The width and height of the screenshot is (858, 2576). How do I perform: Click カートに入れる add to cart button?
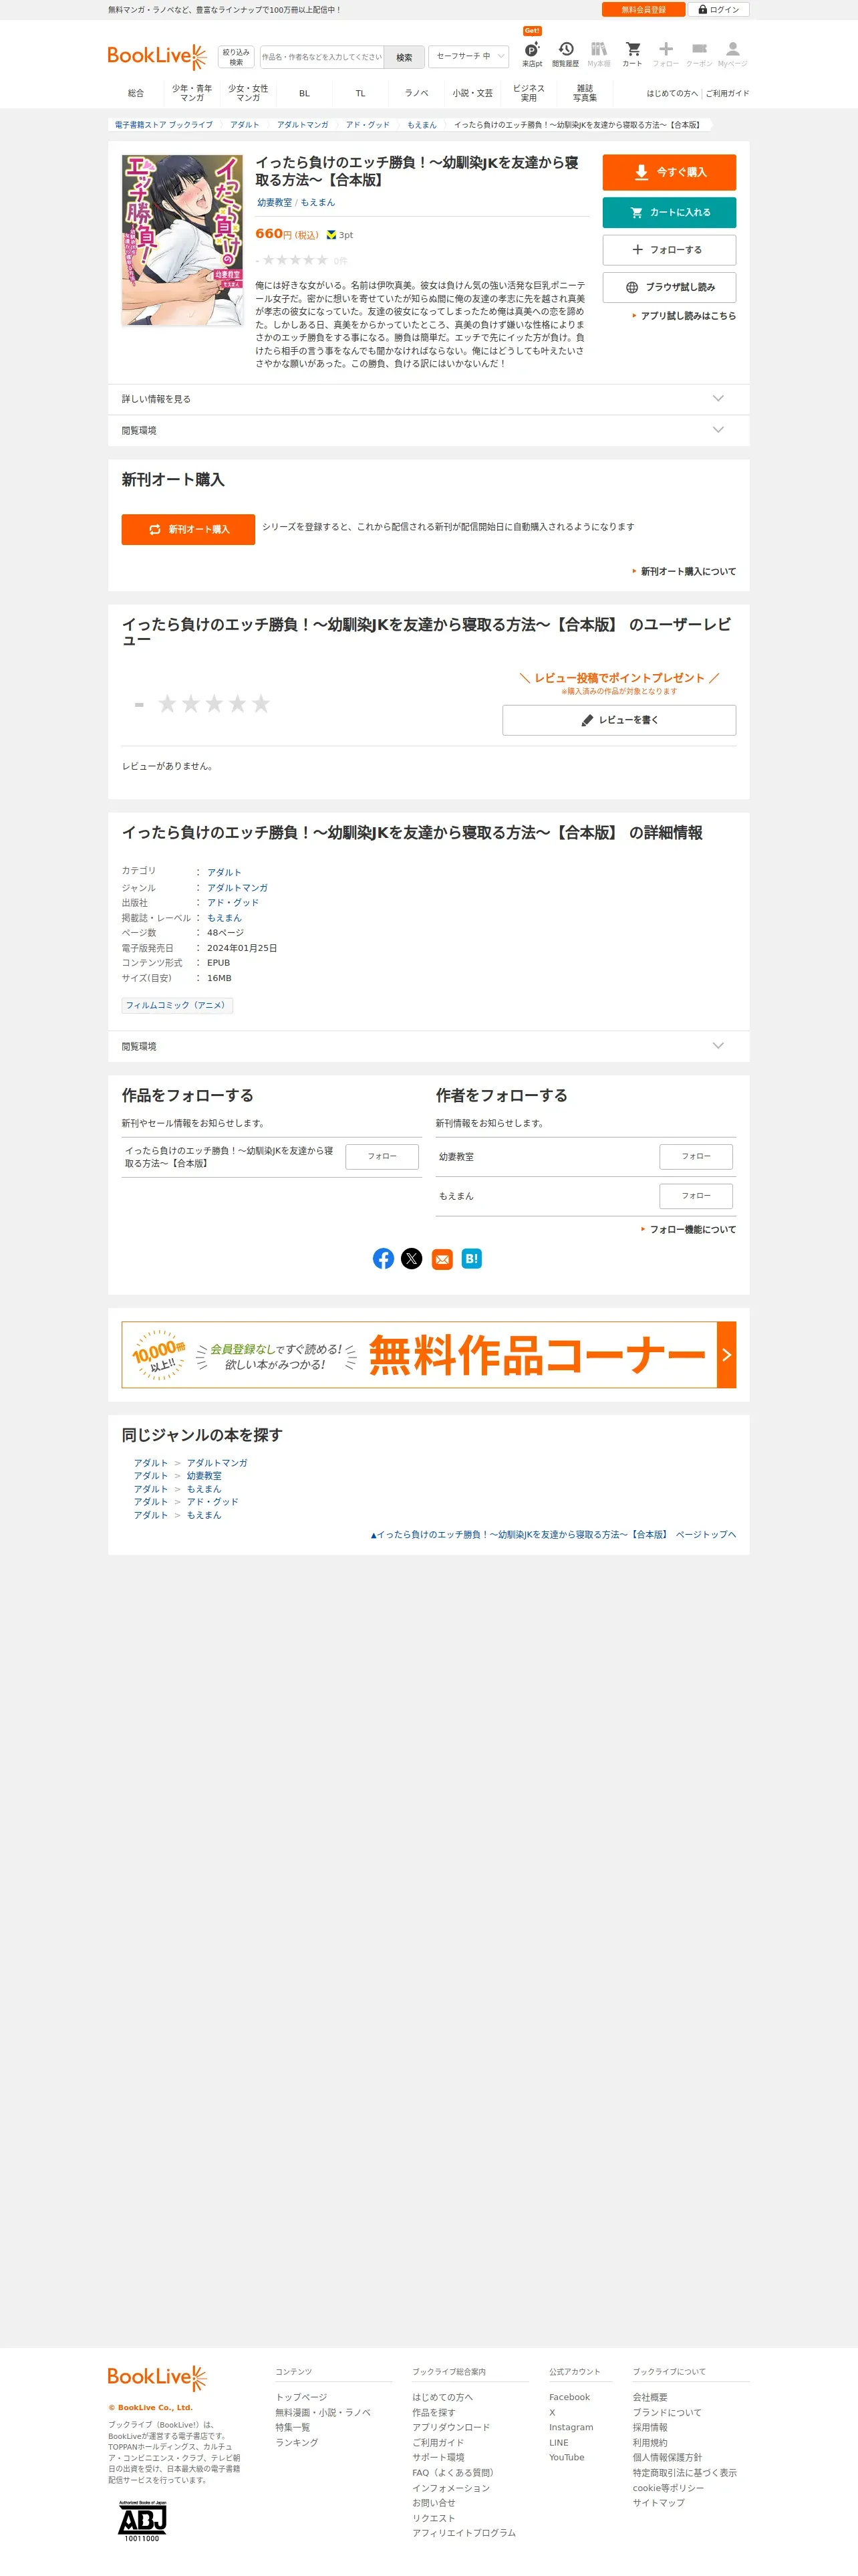(669, 212)
